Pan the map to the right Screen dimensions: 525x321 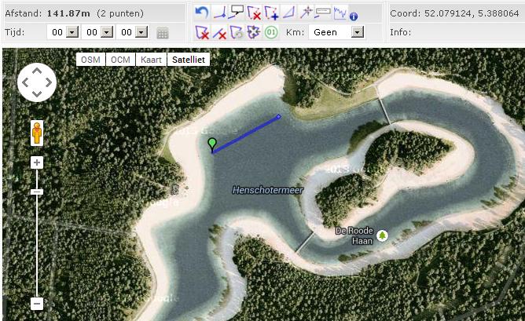pos(49,82)
